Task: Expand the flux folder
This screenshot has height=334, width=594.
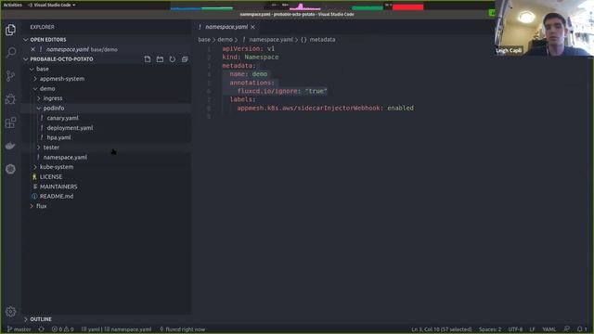Action: [32, 206]
